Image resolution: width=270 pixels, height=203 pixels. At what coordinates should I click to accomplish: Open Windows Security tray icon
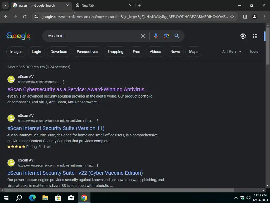(x=242, y=198)
